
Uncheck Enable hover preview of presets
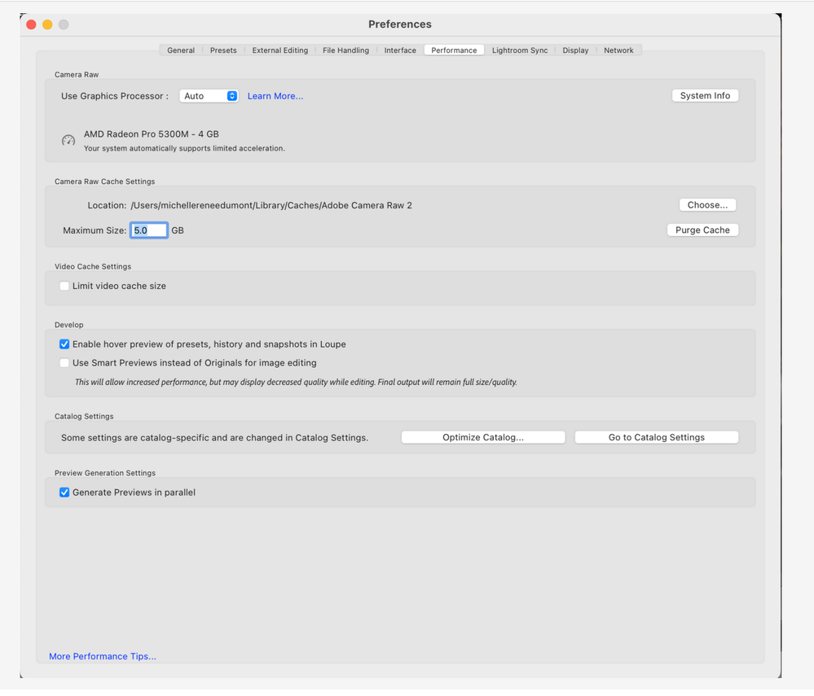[x=64, y=344]
